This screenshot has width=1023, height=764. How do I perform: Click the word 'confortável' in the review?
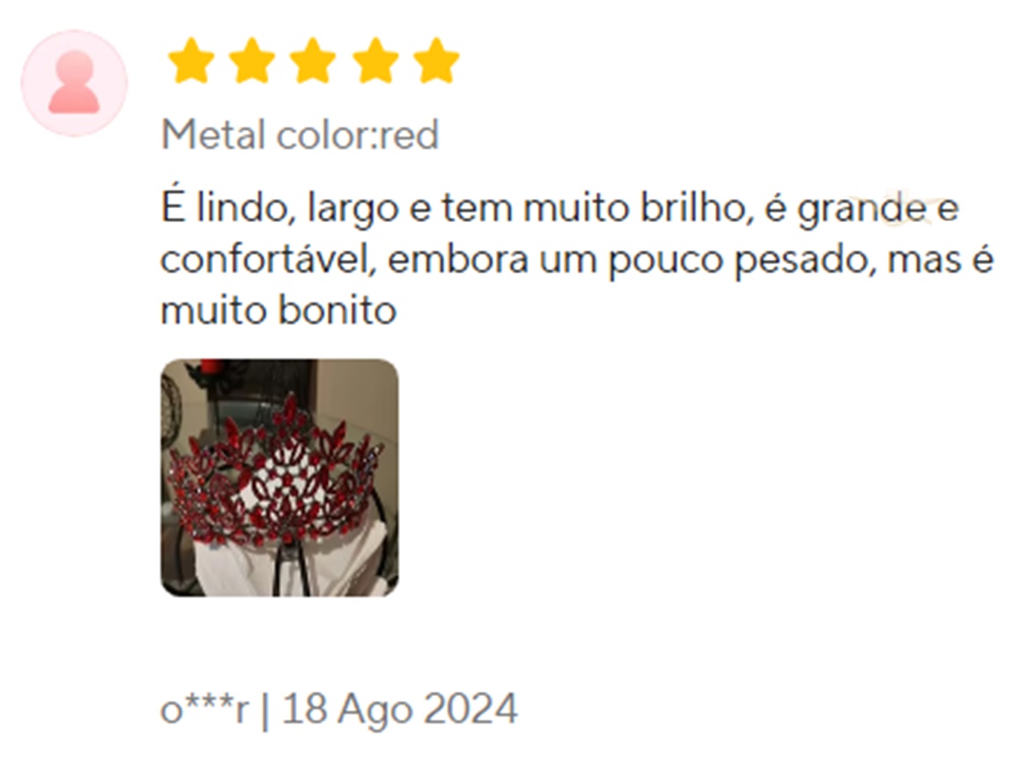pyautogui.click(x=268, y=260)
